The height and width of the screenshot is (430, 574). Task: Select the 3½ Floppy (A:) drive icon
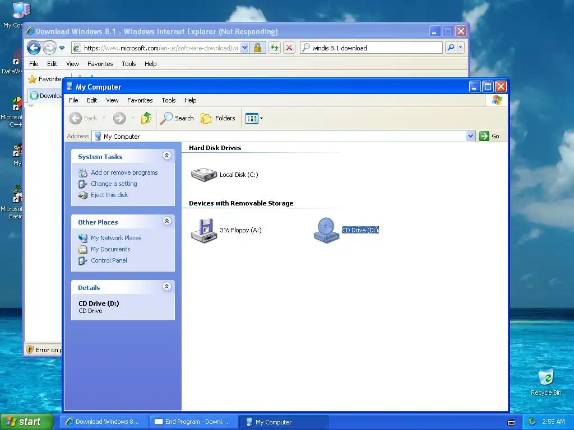pos(204,230)
